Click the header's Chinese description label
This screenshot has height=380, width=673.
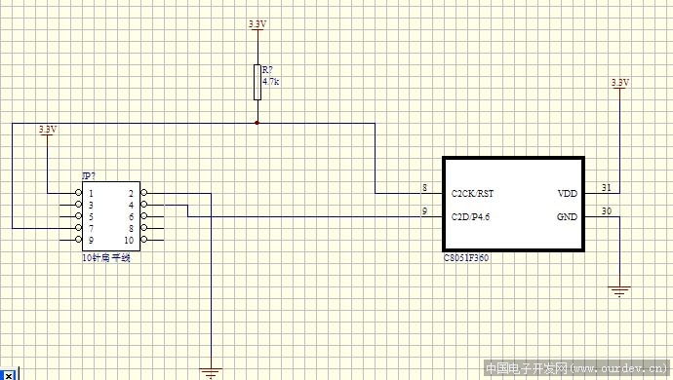106,258
